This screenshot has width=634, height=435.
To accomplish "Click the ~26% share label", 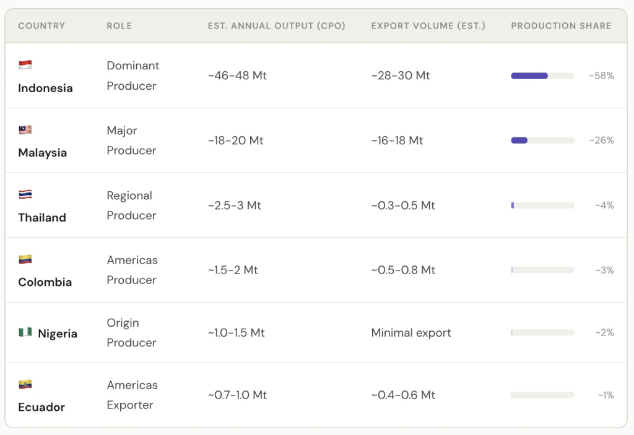I will pyautogui.click(x=601, y=140).
